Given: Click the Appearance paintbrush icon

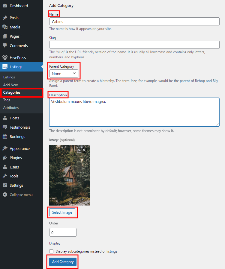Looking at the screenshot, I should 5,148.
